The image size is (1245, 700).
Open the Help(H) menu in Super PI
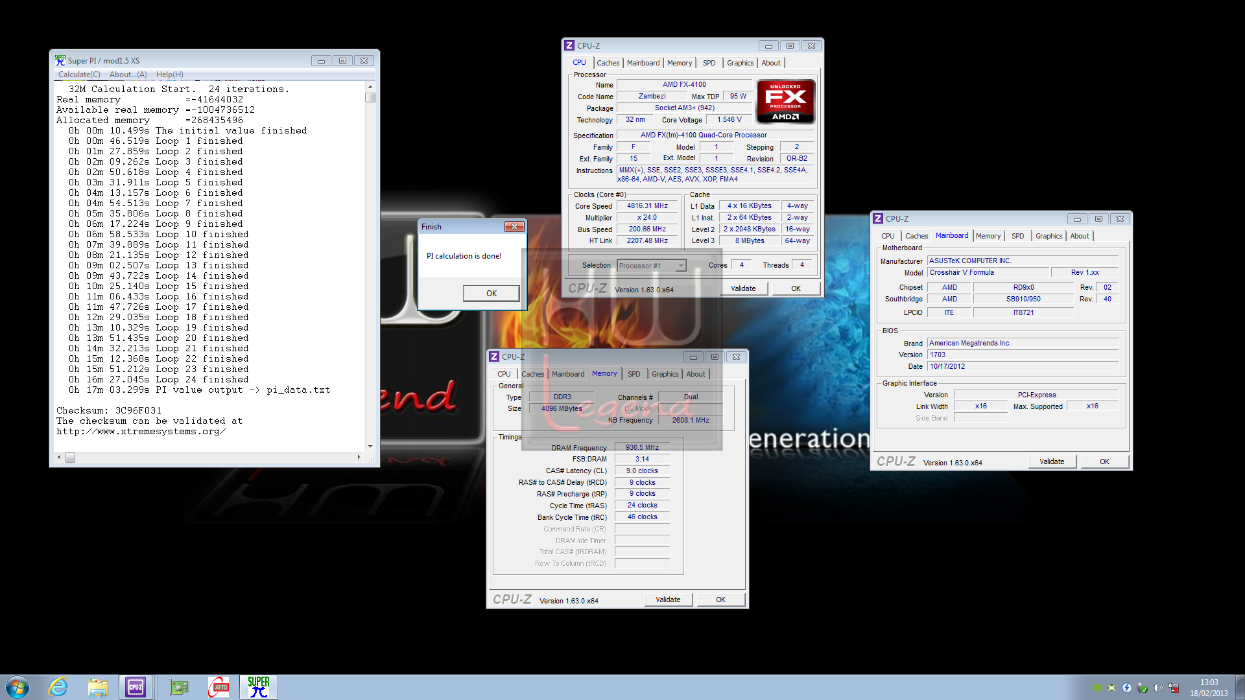pyautogui.click(x=170, y=75)
